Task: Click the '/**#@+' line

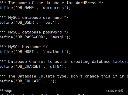Action: [6, 91]
